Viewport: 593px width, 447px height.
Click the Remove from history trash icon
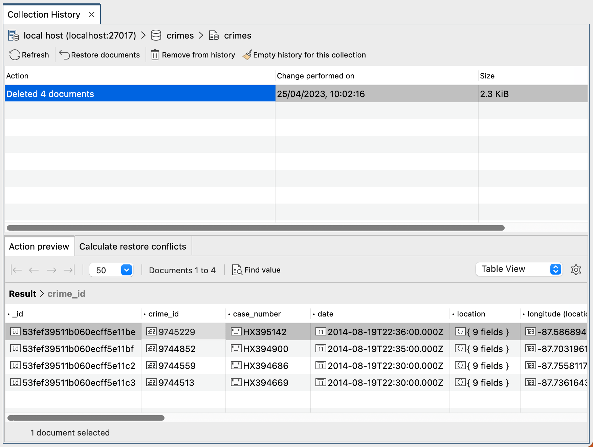tap(155, 55)
